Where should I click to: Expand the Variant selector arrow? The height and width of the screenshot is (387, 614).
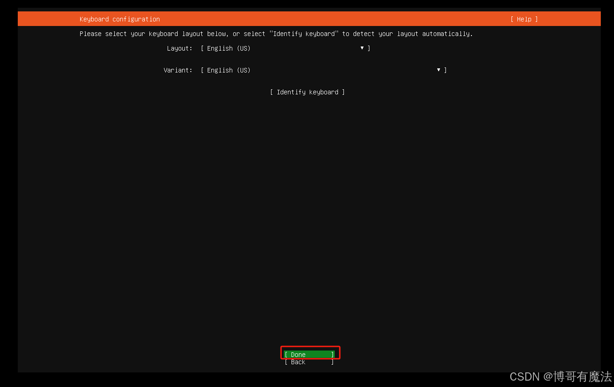438,70
